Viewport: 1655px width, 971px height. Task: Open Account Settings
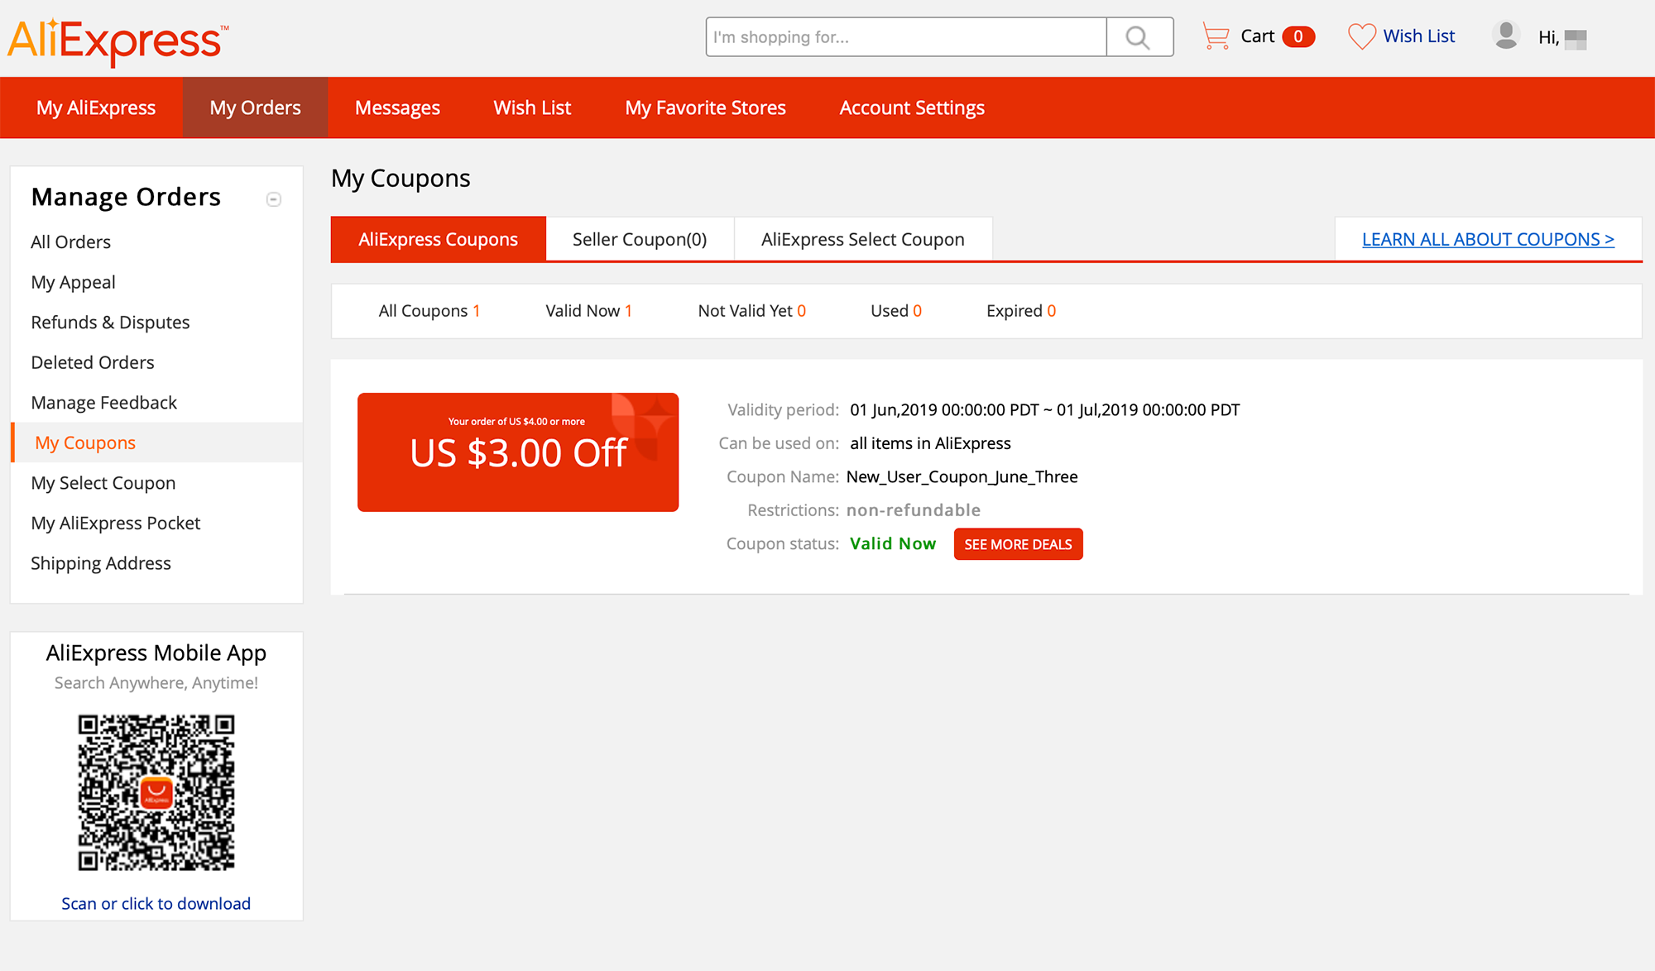click(912, 108)
